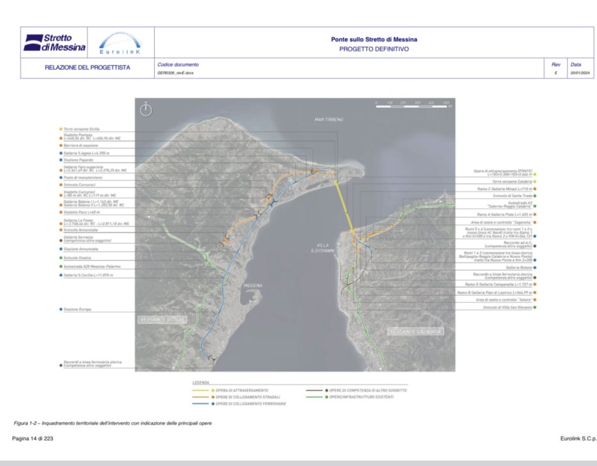Image resolution: width=597 pixels, height=466 pixels.
Task: Click the blue Opere di Collegamento Ferroviarie legend line
Action: click(x=199, y=404)
